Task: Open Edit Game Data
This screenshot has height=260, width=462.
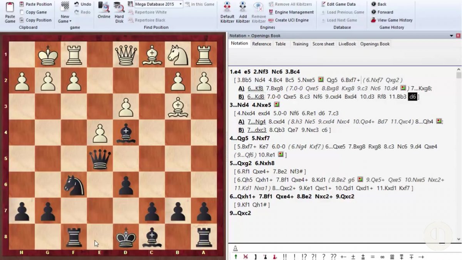Action: pyautogui.click(x=338, y=4)
